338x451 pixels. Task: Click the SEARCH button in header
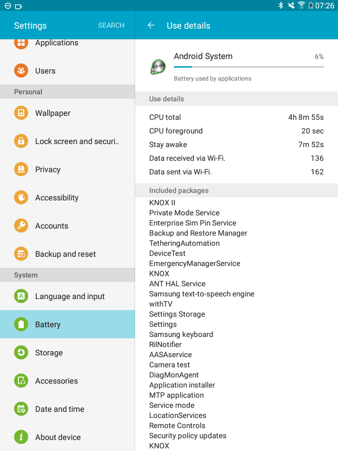[111, 25]
